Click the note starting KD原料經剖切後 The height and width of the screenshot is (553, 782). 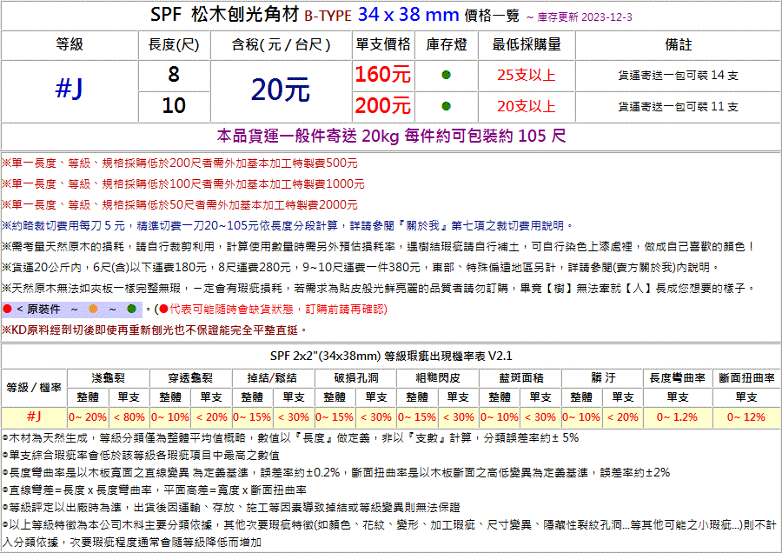pyautogui.click(x=156, y=330)
